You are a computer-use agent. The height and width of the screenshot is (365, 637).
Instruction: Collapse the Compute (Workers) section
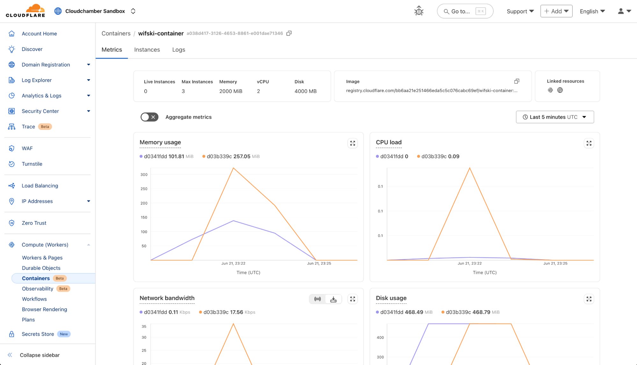point(89,245)
